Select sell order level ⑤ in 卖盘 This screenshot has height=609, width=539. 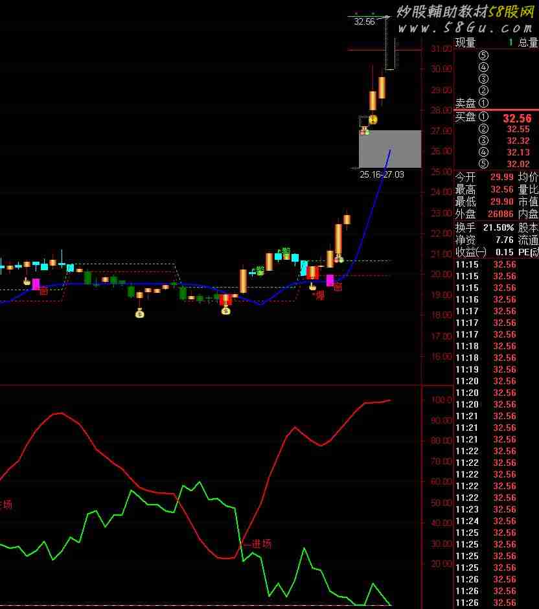[483, 55]
